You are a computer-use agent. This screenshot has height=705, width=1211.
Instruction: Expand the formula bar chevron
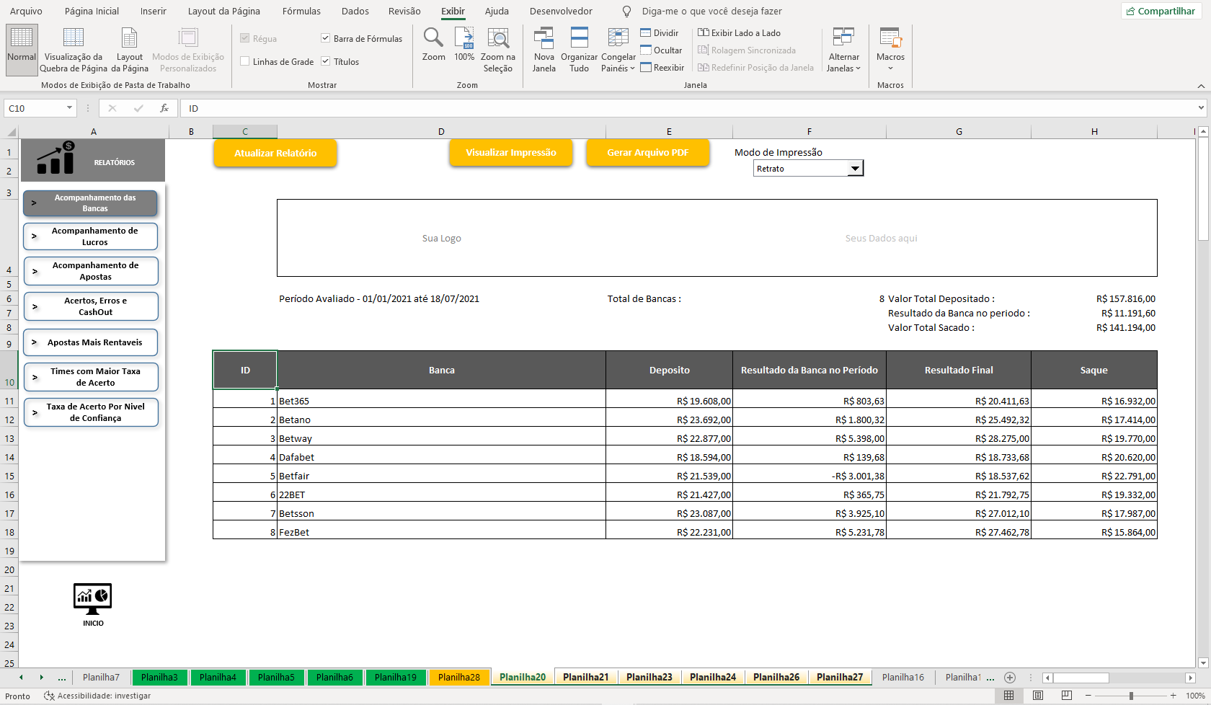coord(1201,108)
